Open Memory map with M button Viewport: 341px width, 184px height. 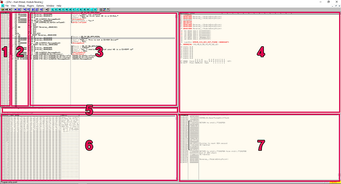[x=60, y=9]
